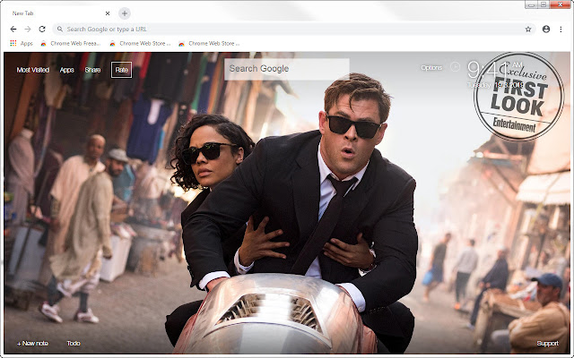The width and height of the screenshot is (574, 358).
Task: Open the page's Apps menu
Action: coord(67,70)
